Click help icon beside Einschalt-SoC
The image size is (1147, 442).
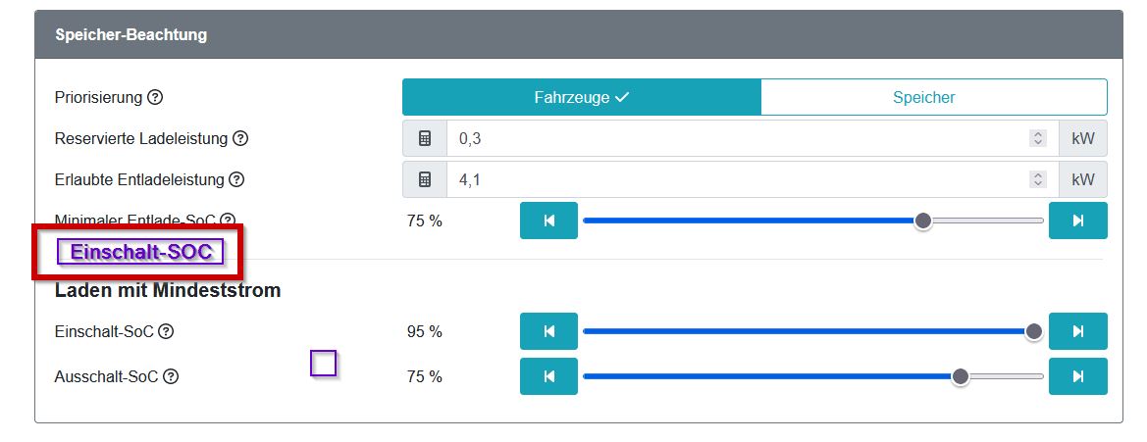pos(166,332)
